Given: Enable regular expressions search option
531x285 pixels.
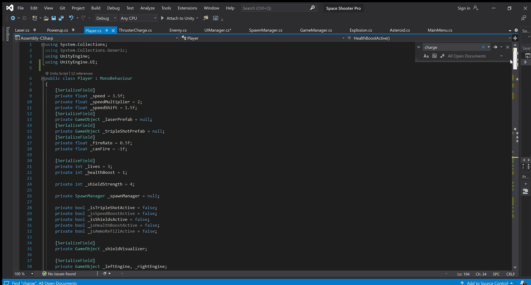Looking at the screenshot, I should point(442,56).
